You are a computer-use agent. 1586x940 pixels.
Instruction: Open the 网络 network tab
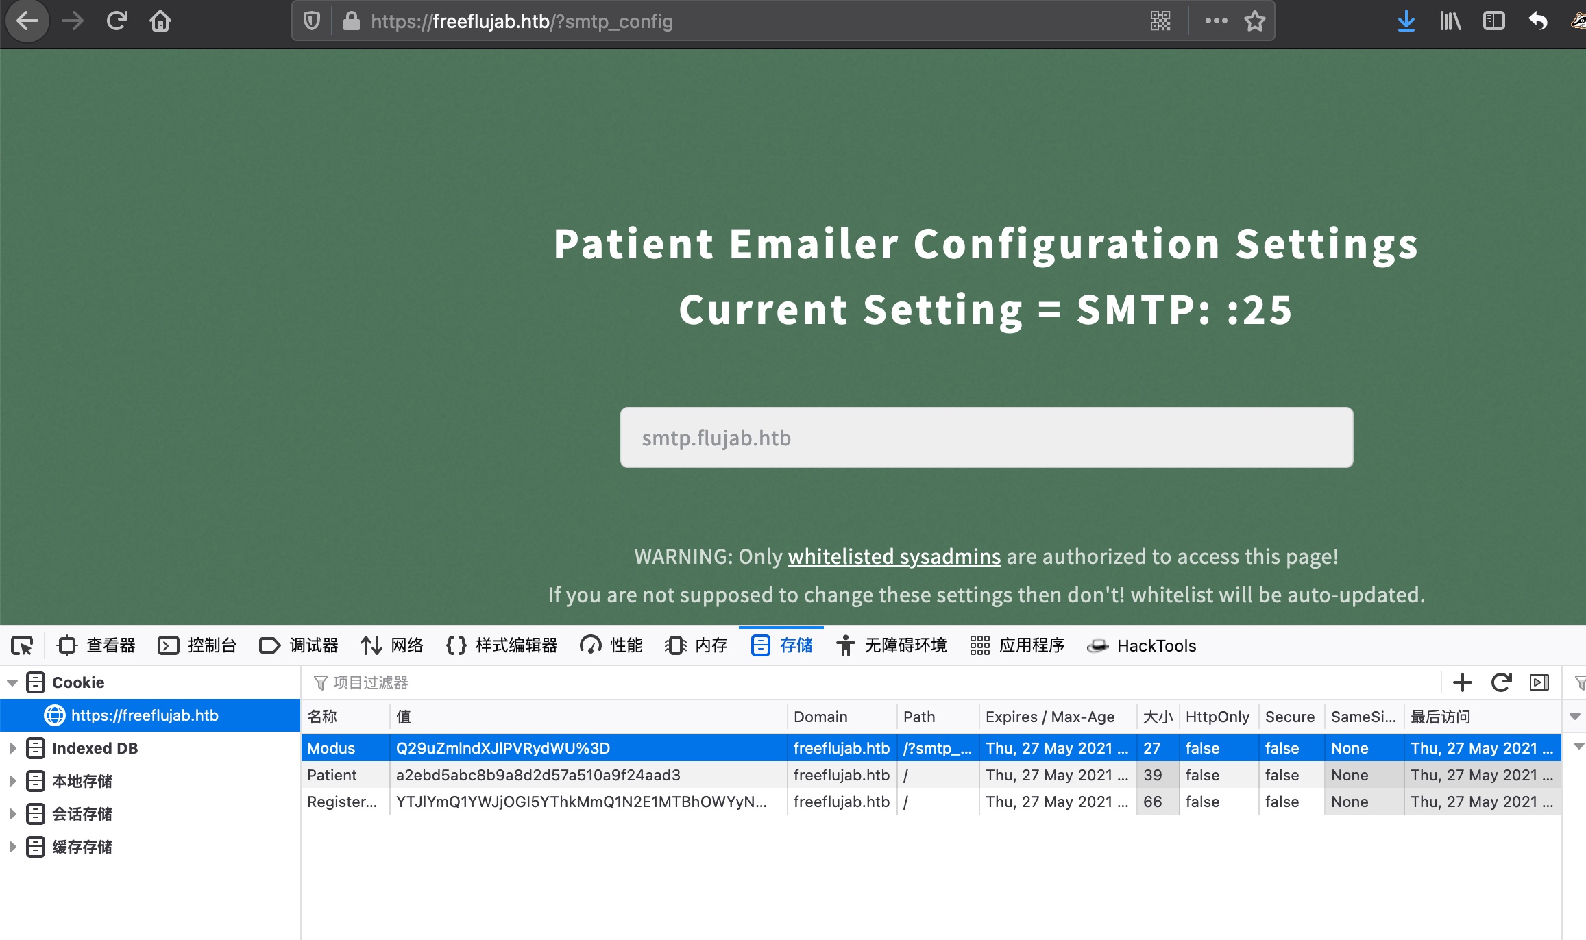coord(392,645)
